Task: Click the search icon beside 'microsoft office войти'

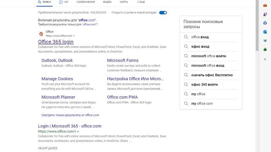Action: (x=186, y=56)
